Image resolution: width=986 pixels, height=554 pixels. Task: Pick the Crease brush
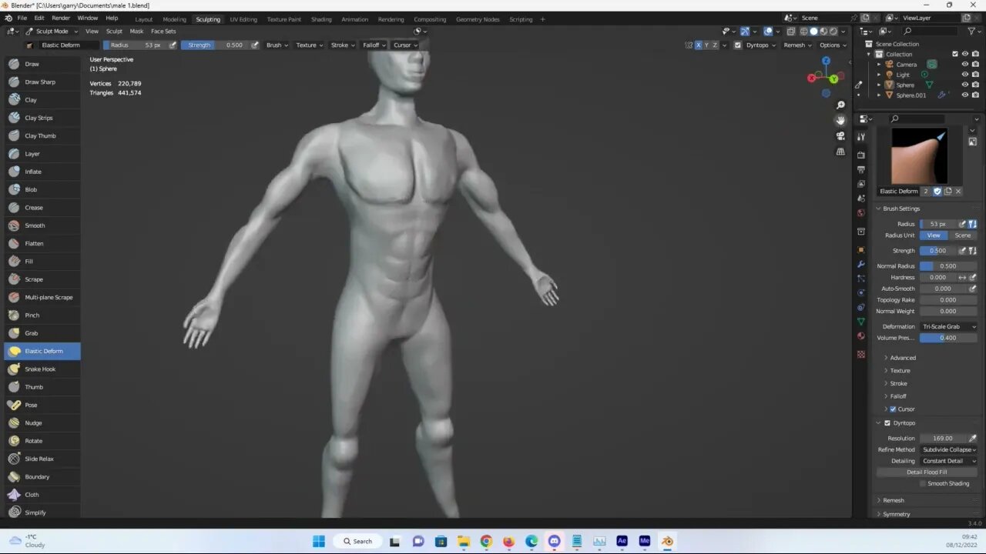coord(42,208)
